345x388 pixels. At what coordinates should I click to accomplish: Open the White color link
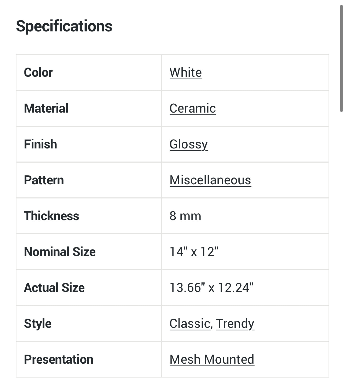[186, 73]
